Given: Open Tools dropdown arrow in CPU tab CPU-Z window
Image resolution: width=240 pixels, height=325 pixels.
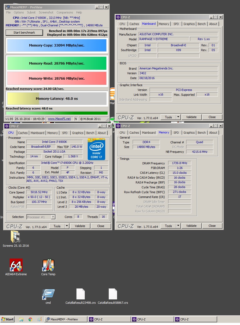Looking at the screenshot, I should (x=67, y=226).
